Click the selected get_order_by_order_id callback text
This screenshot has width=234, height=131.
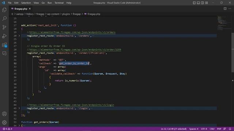(74, 63)
